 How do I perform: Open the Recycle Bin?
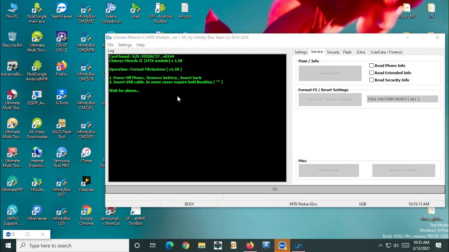(12, 40)
